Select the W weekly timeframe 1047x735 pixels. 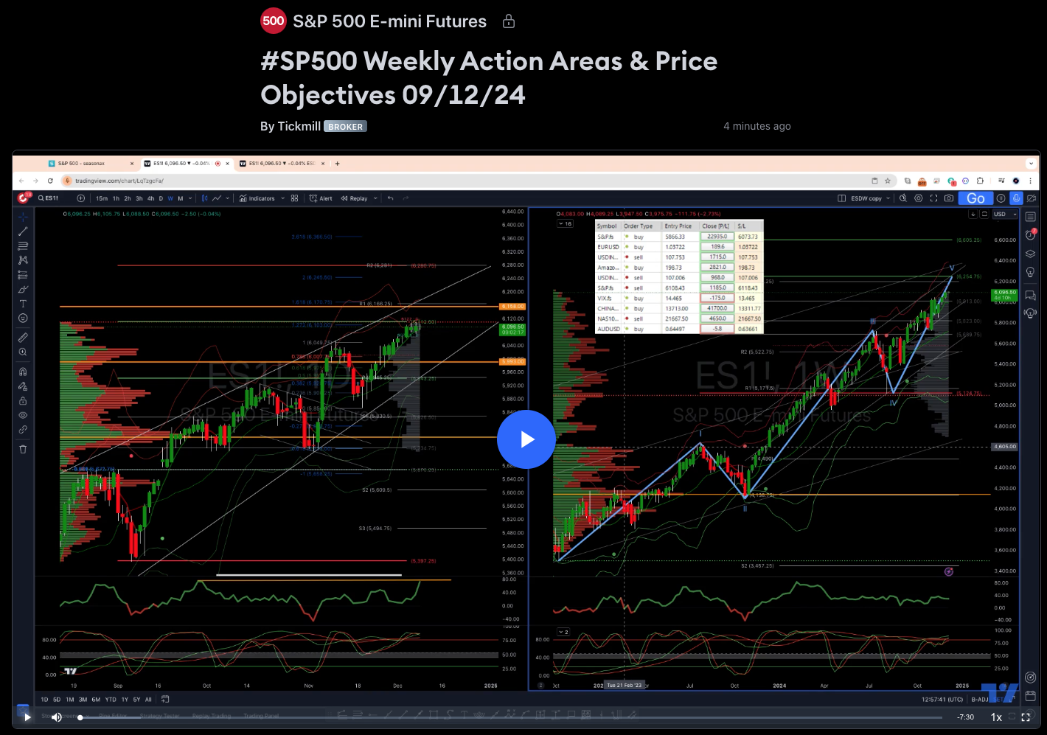pos(170,198)
